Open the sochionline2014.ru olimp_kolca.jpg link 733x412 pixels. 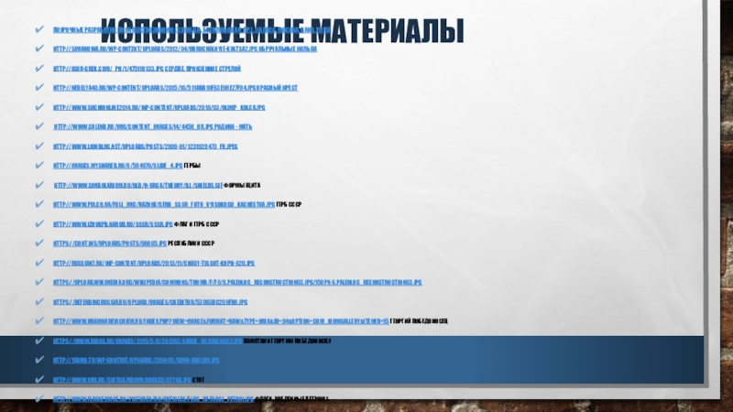159,107
